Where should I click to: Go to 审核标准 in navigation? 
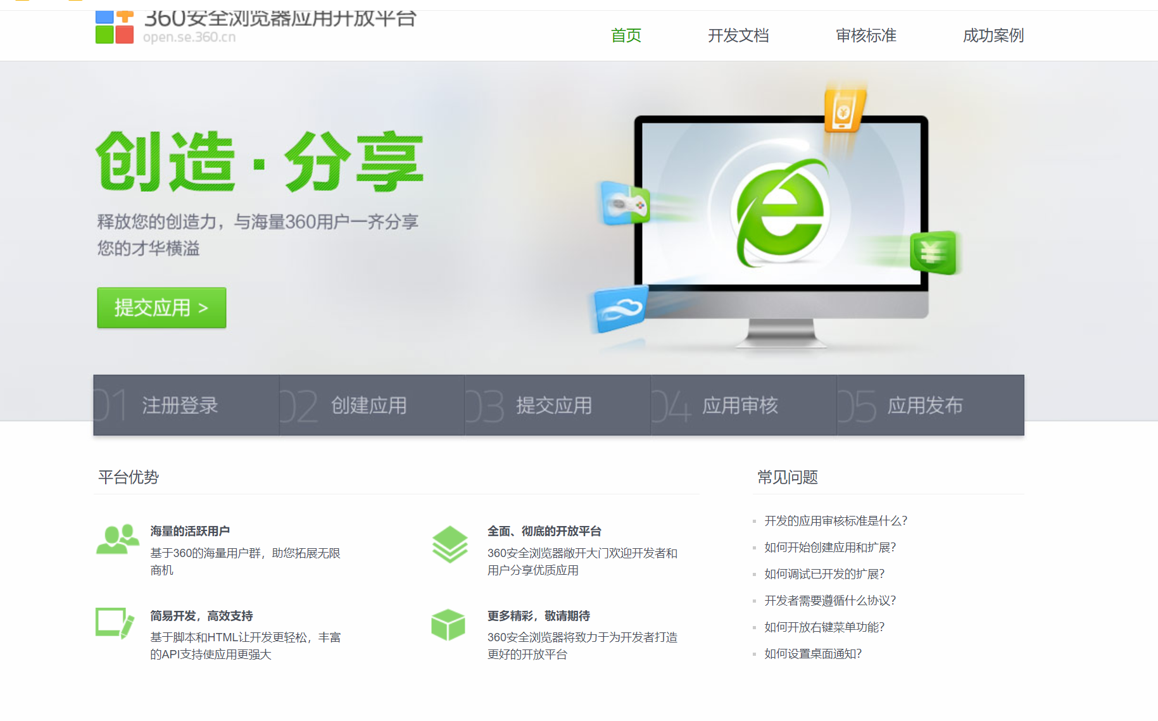pyautogui.click(x=865, y=35)
